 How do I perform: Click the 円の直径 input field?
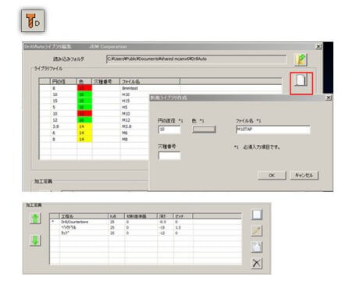(x=169, y=130)
